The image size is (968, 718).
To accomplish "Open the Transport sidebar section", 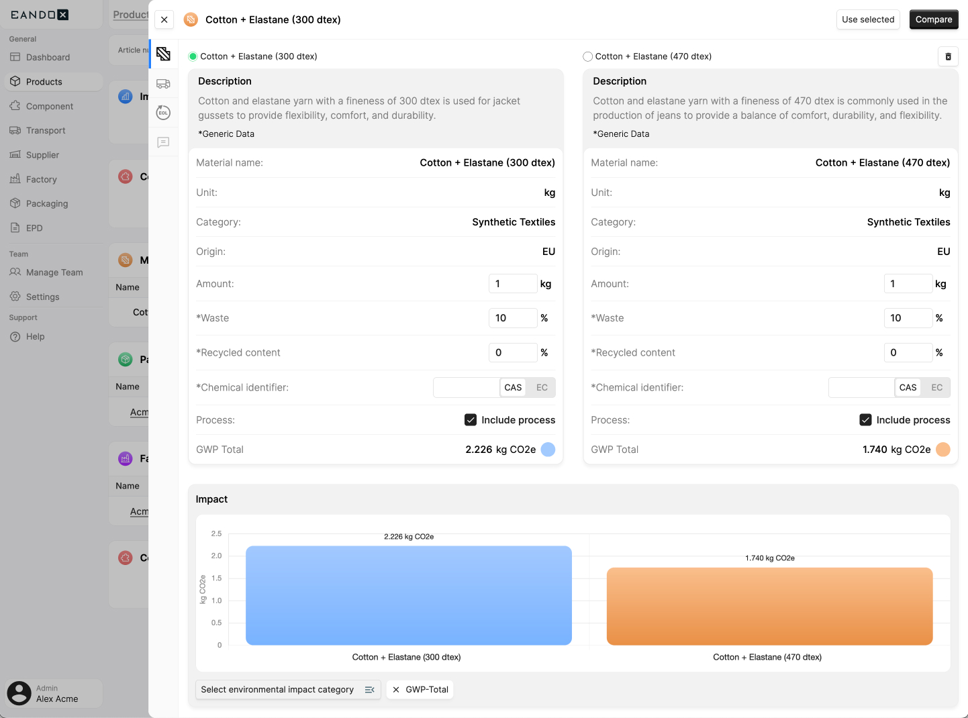I will point(46,130).
